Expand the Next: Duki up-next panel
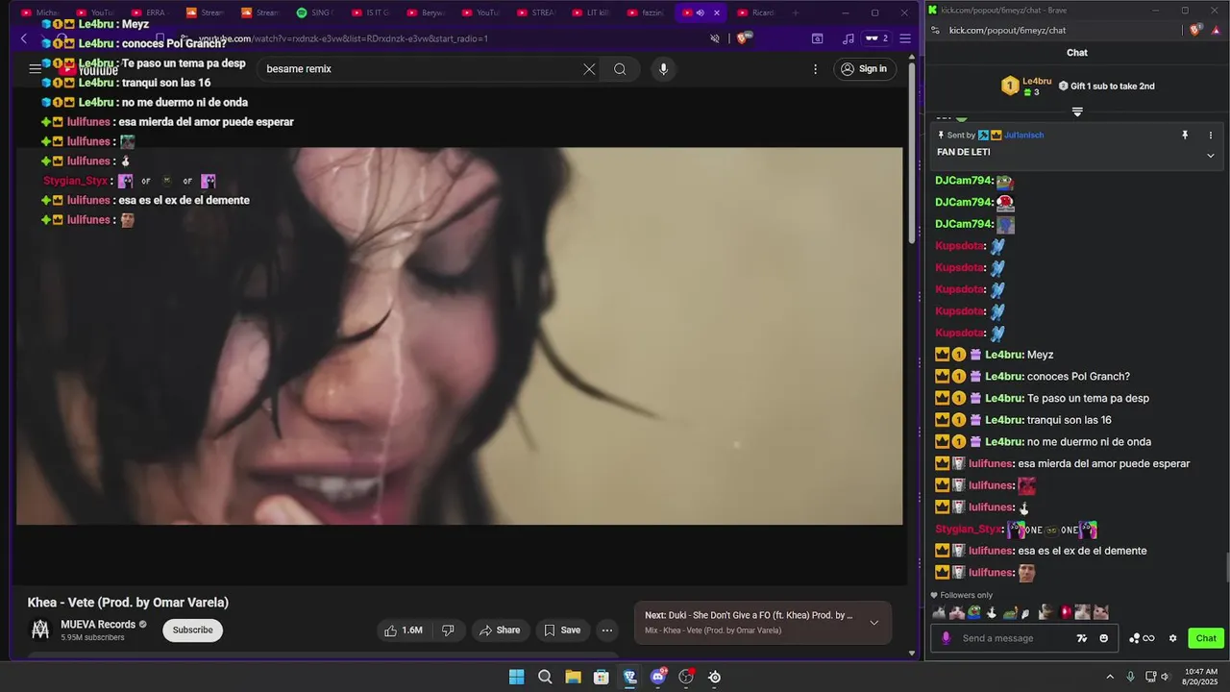 (873, 623)
